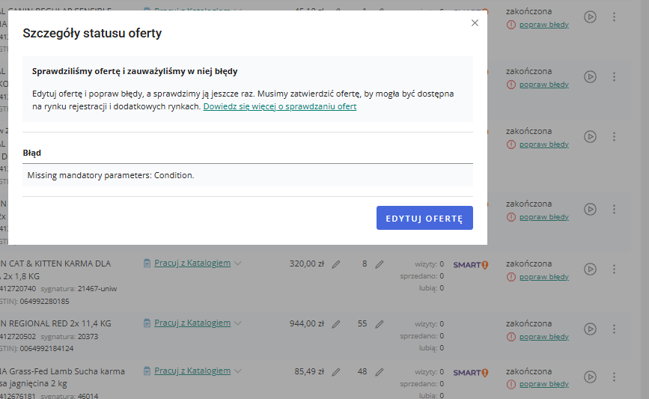Edit price pencil icon next to 944,00 zł

click(x=336, y=324)
